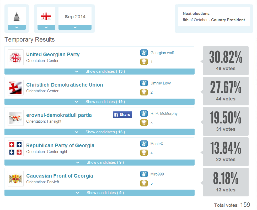Open Jimmy Levy's profile link
This screenshot has width=257, height=210.
[160, 83]
